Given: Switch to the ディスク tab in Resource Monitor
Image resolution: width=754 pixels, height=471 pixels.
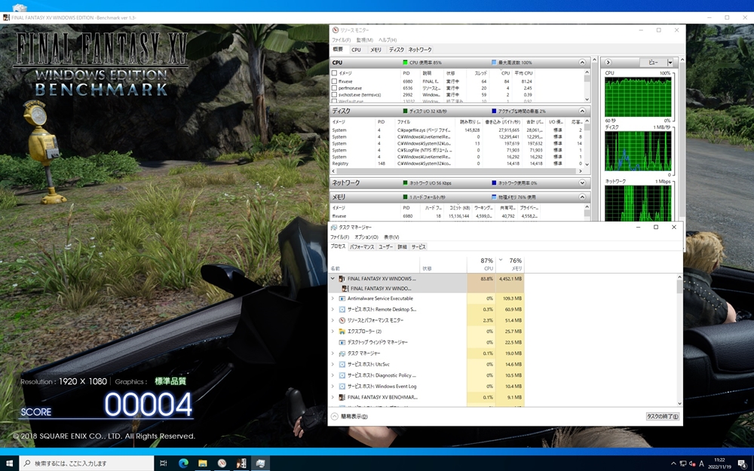Looking at the screenshot, I should click(x=397, y=50).
